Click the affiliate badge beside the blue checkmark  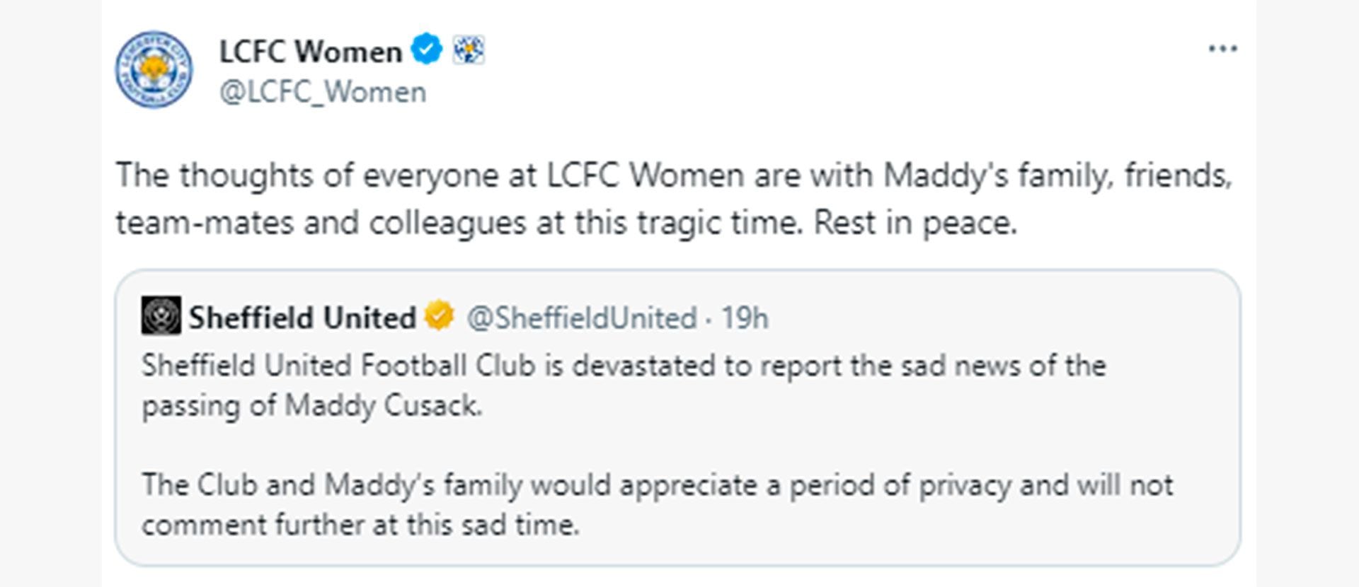point(469,50)
